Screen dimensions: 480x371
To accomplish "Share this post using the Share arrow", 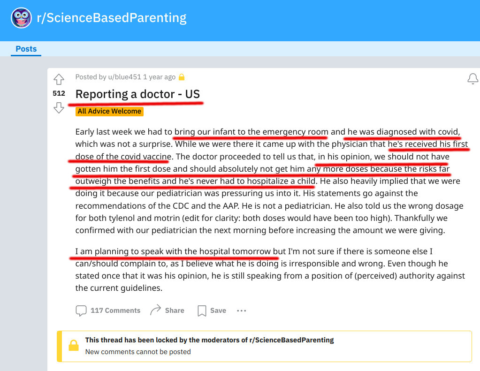I will coord(167,310).
